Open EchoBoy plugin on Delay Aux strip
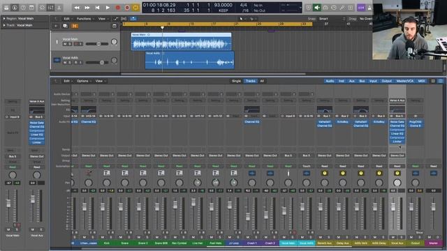Image resolution: width=447 pixels, height=251 pixels. click(x=343, y=122)
